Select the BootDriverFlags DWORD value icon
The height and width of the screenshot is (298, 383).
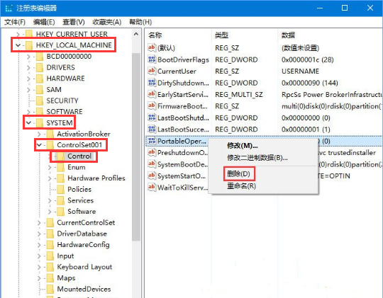pos(152,59)
